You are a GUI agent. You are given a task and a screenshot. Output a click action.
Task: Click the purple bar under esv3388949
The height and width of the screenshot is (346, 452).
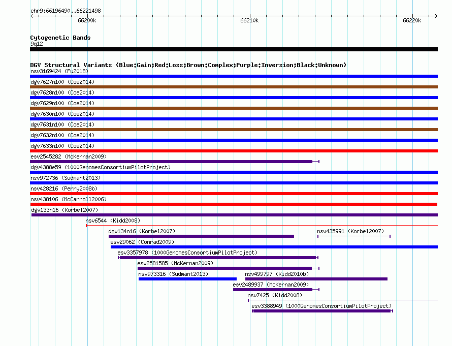322,311
